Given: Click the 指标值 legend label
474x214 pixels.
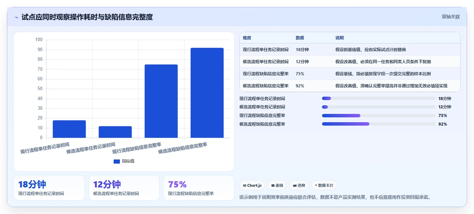Looking at the screenshot, I should coord(128,161).
